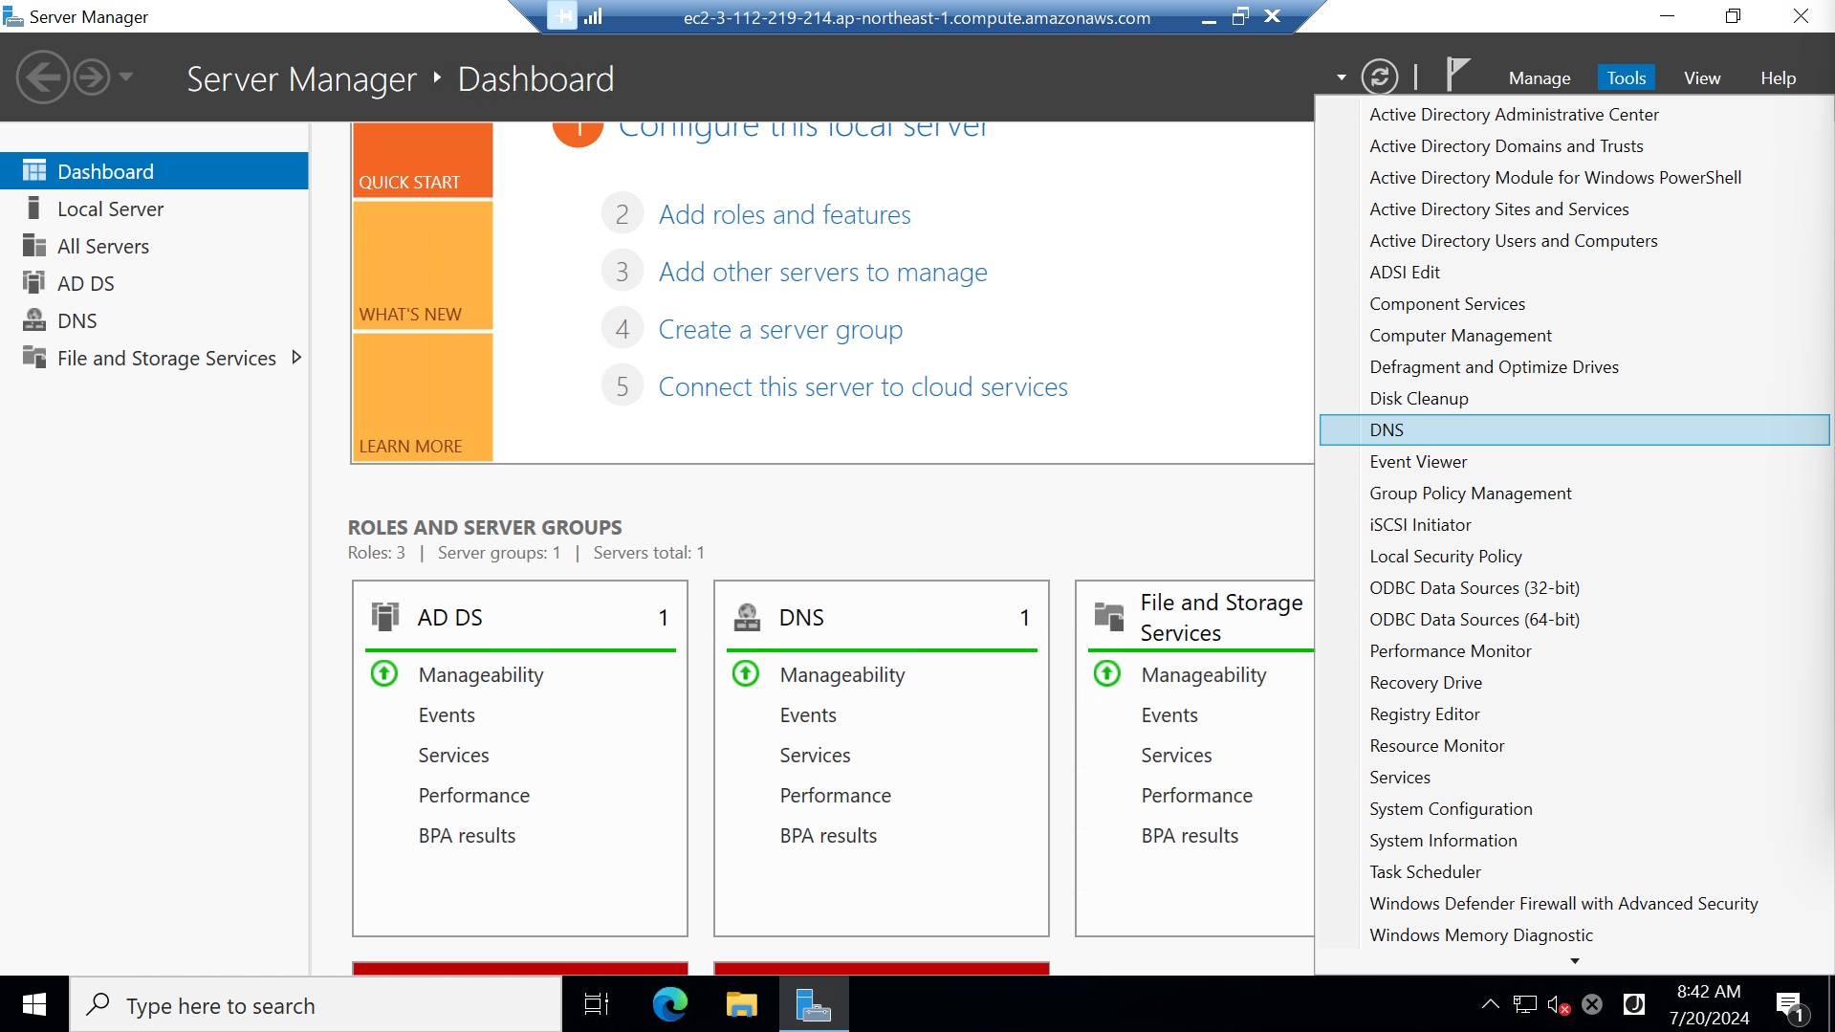Select the DNS icon in the left sidebar
The image size is (1835, 1032).
click(x=33, y=320)
